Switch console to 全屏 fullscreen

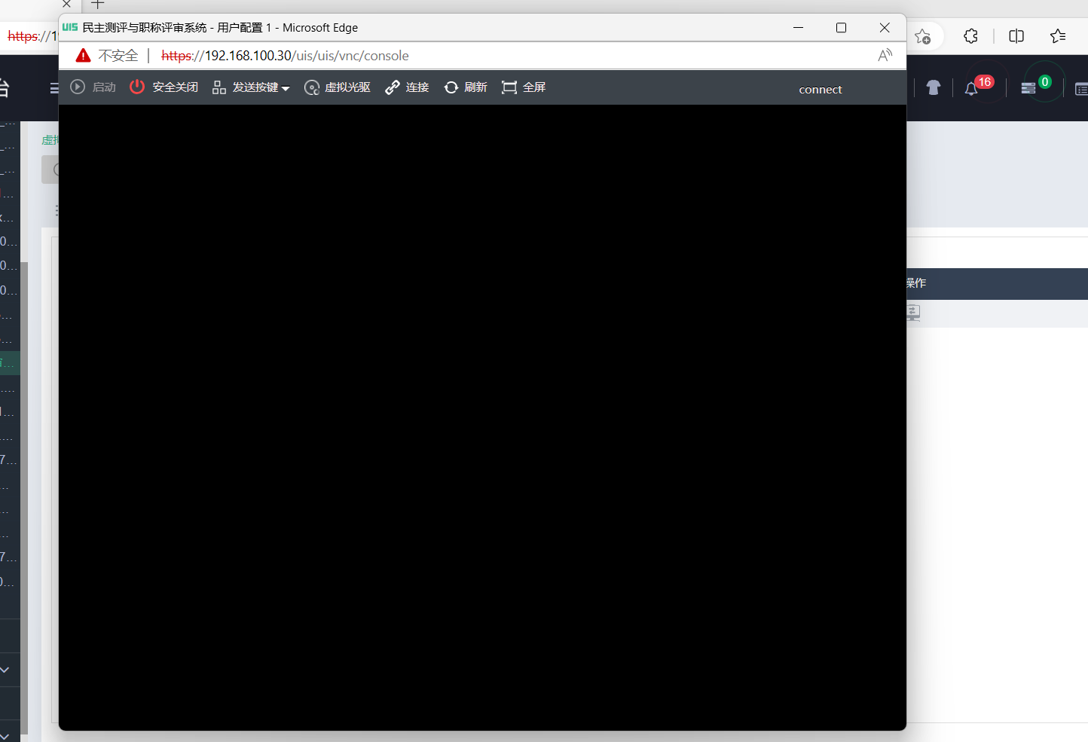point(524,87)
